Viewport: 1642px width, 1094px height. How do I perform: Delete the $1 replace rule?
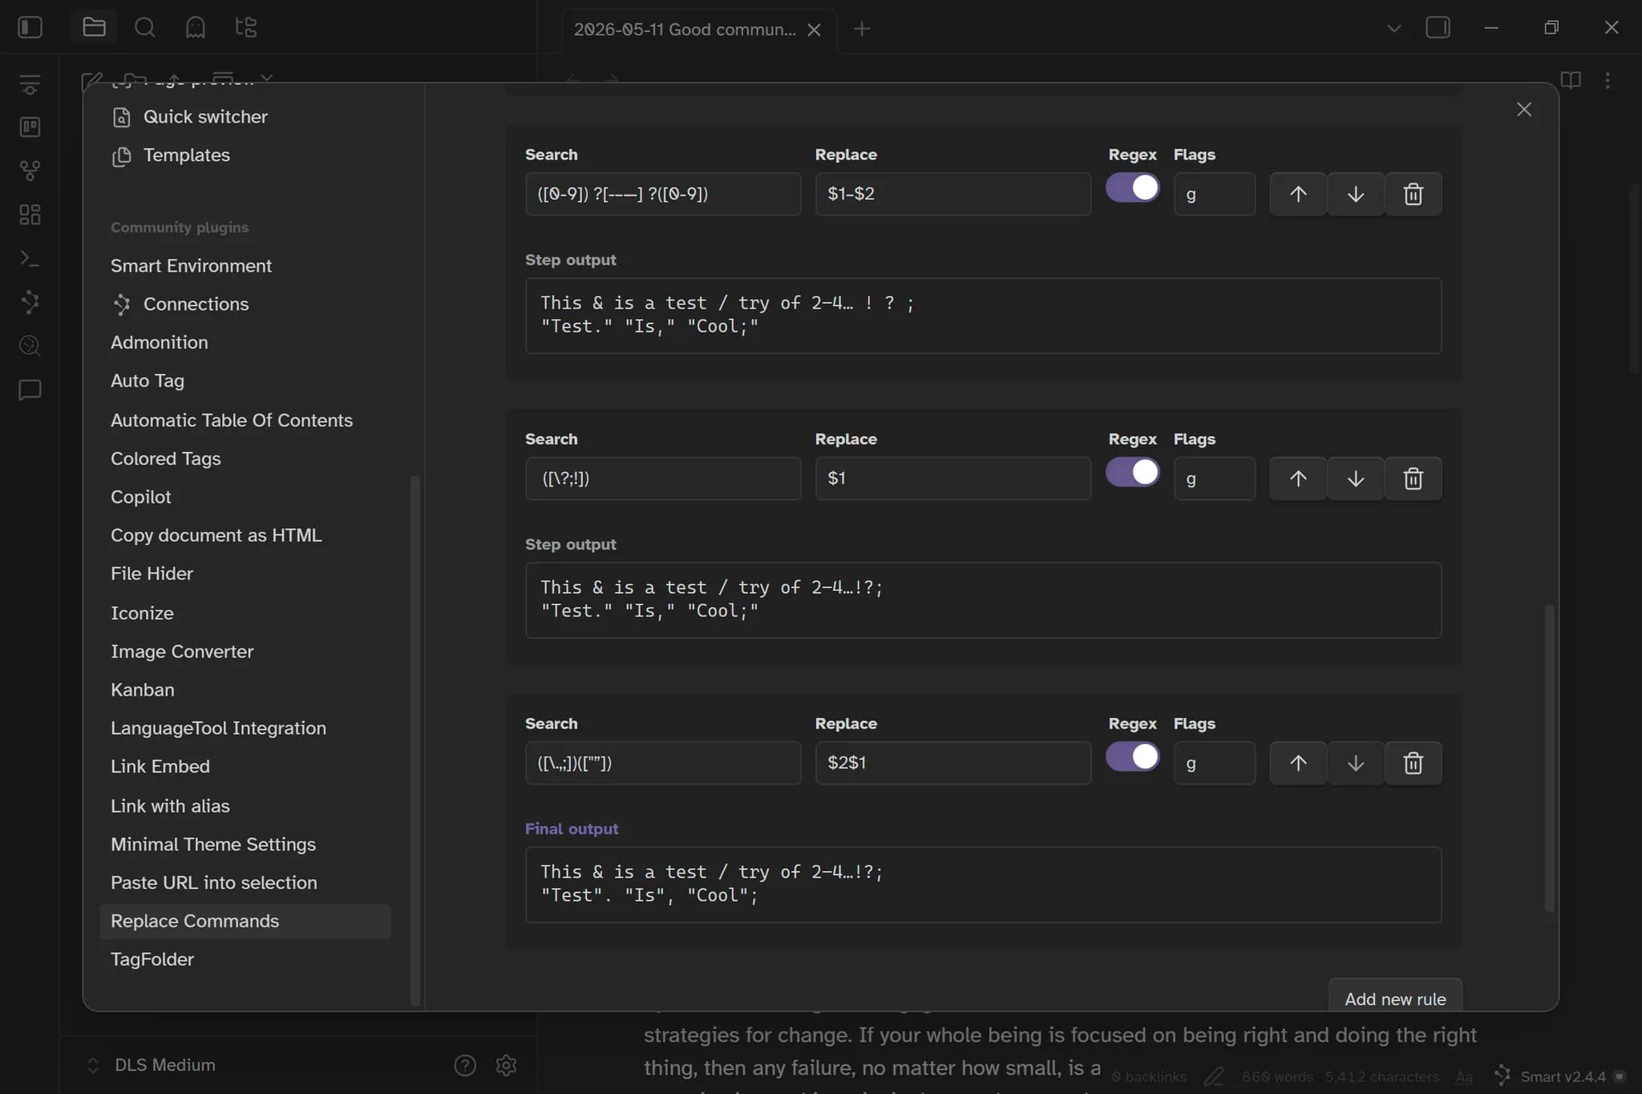(1413, 478)
